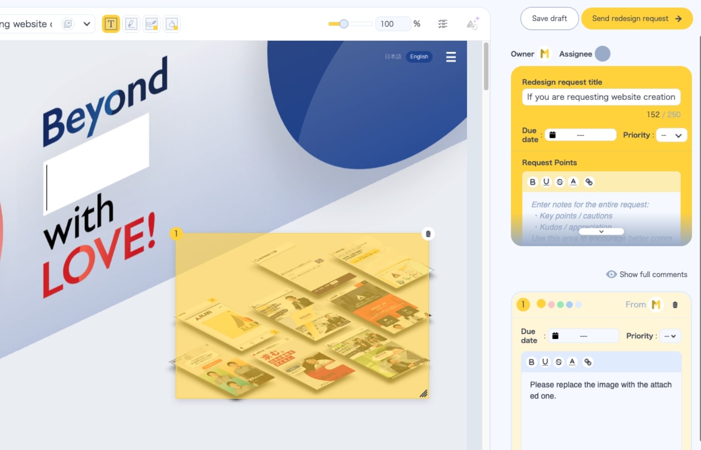Change text color in comment 1 editor

[x=572, y=362]
